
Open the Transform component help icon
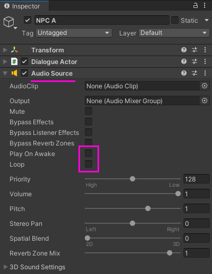coord(184,50)
